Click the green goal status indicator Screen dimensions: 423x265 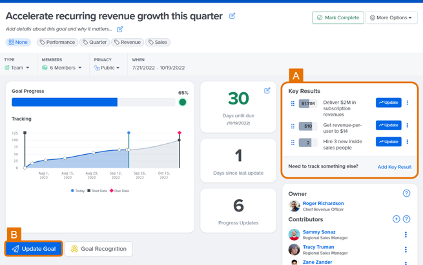point(183,102)
